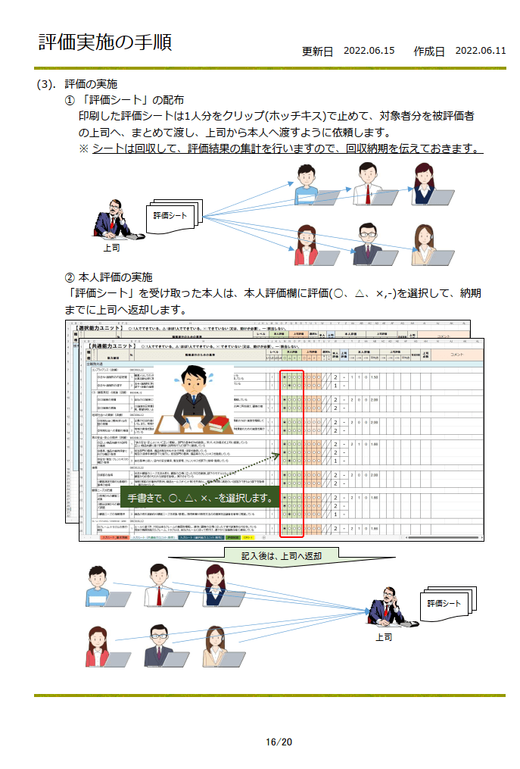Viewport: 520px width, 769px height.
Task: Click the 評価シート paper stack in the return diagram
Action: click(x=448, y=603)
